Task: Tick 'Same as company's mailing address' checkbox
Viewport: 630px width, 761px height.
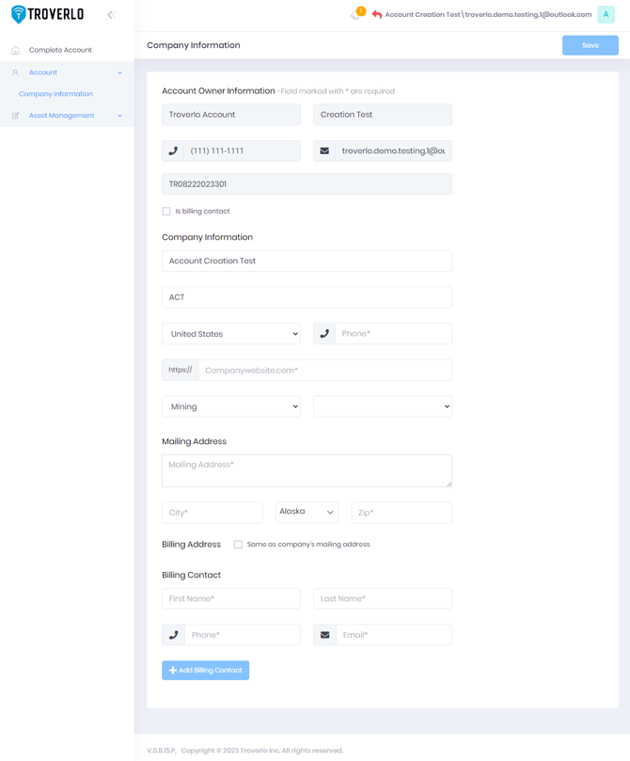Action: click(238, 545)
